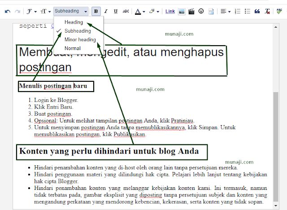The width and height of the screenshot is (287, 210).
Task: Expand the text color dropdown arrow
Action: (x=144, y=12)
